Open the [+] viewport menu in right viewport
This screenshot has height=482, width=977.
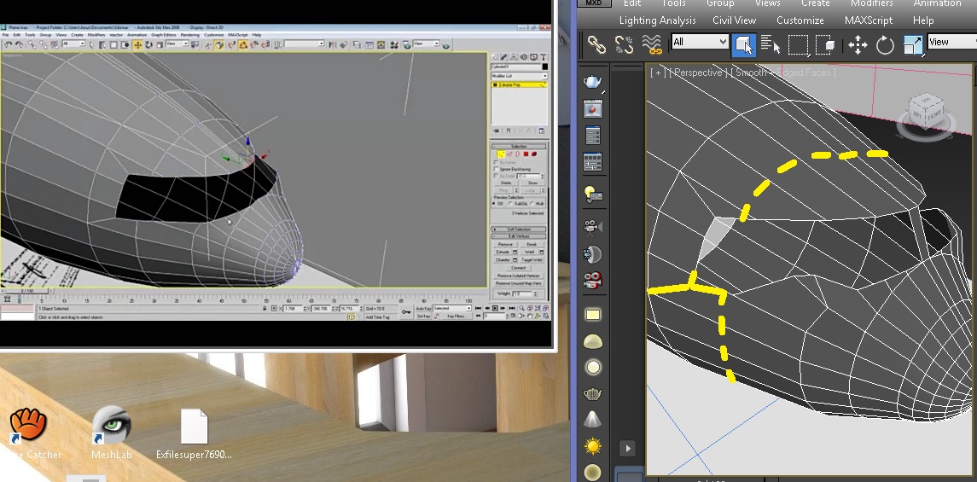(x=657, y=73)
